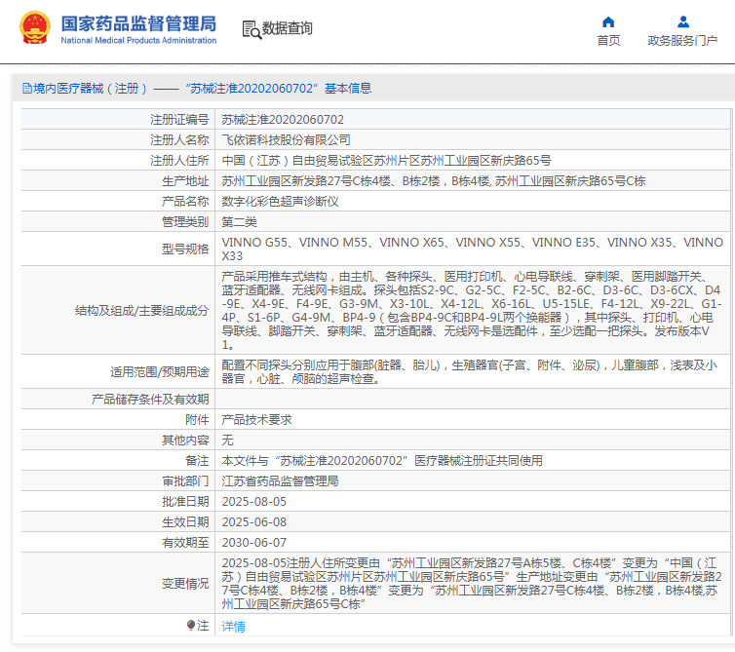This screenshot has height=652, width=735.
Task: Click approval date 2025-08-05
Action: coord(254,502)
